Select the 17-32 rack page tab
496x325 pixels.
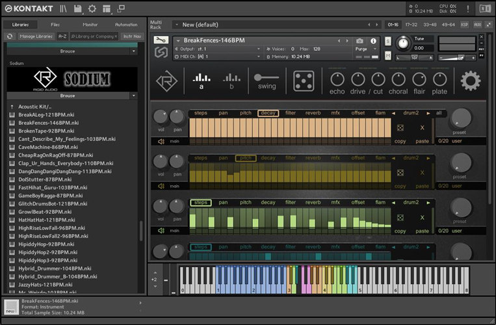tap(411, 25)
